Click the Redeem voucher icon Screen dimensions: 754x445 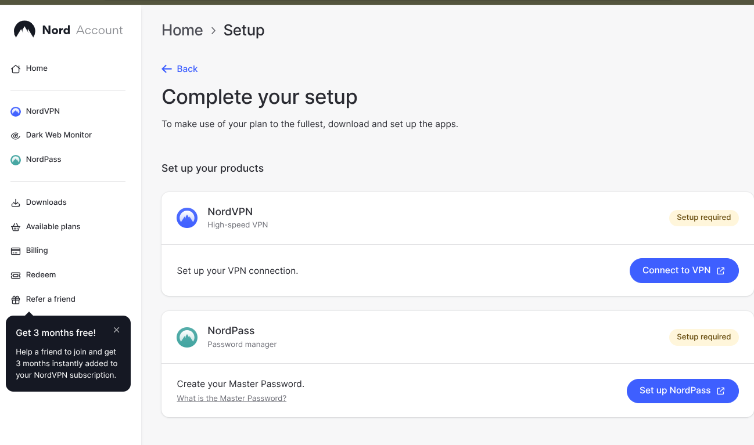coord(16,276)
